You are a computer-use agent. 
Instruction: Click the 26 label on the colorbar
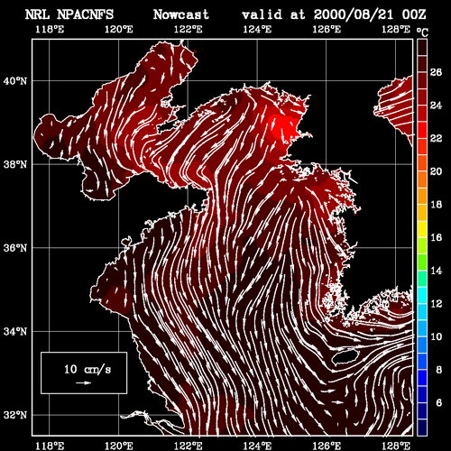436,72
